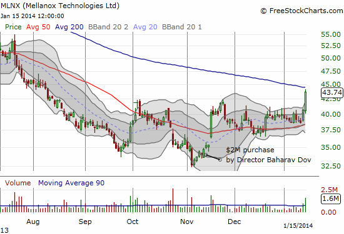Click the 32.50 price axis label

point(331,166)
